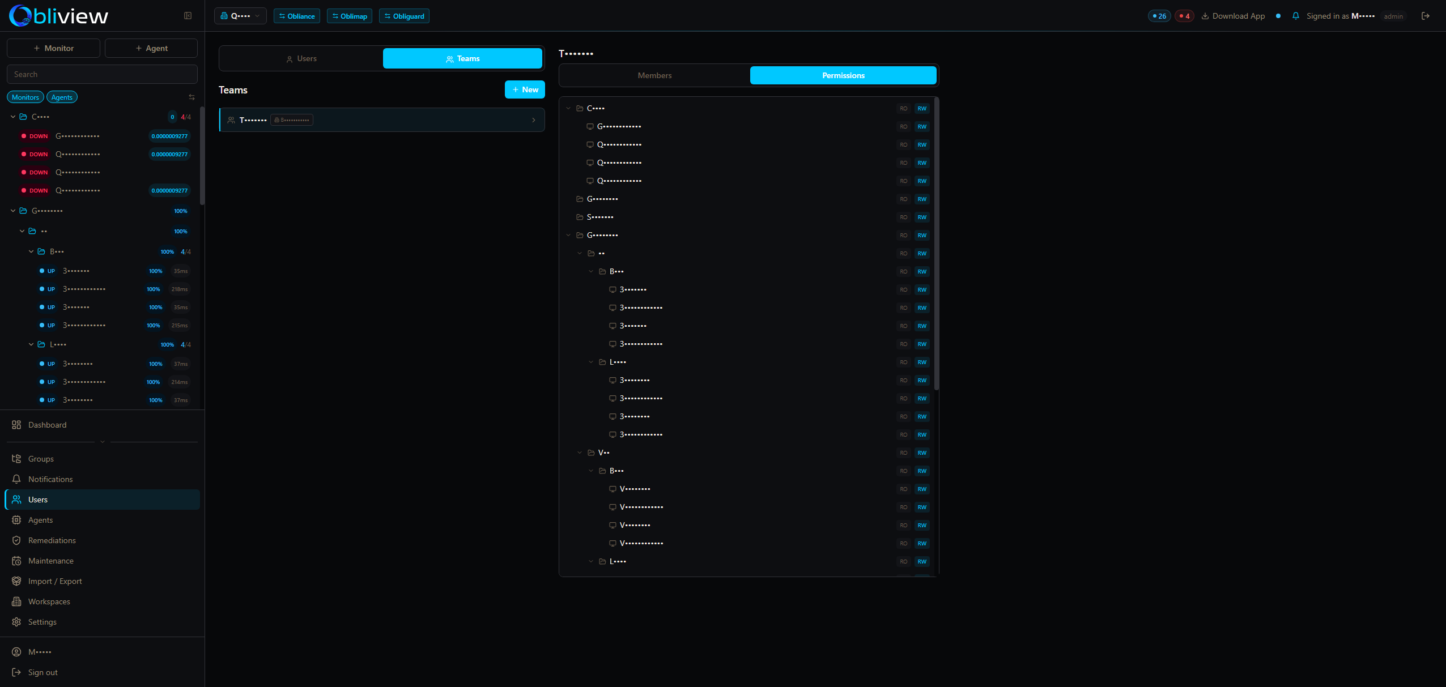Open Remediations from the sidebar
Screen dimensions: 1446x687
click(x=51, y=540)
